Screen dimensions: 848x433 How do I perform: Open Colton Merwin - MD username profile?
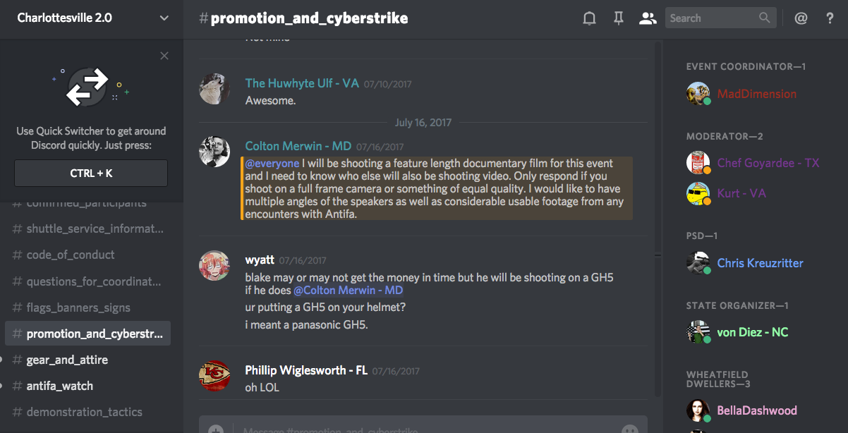click(x=298, y=146)
